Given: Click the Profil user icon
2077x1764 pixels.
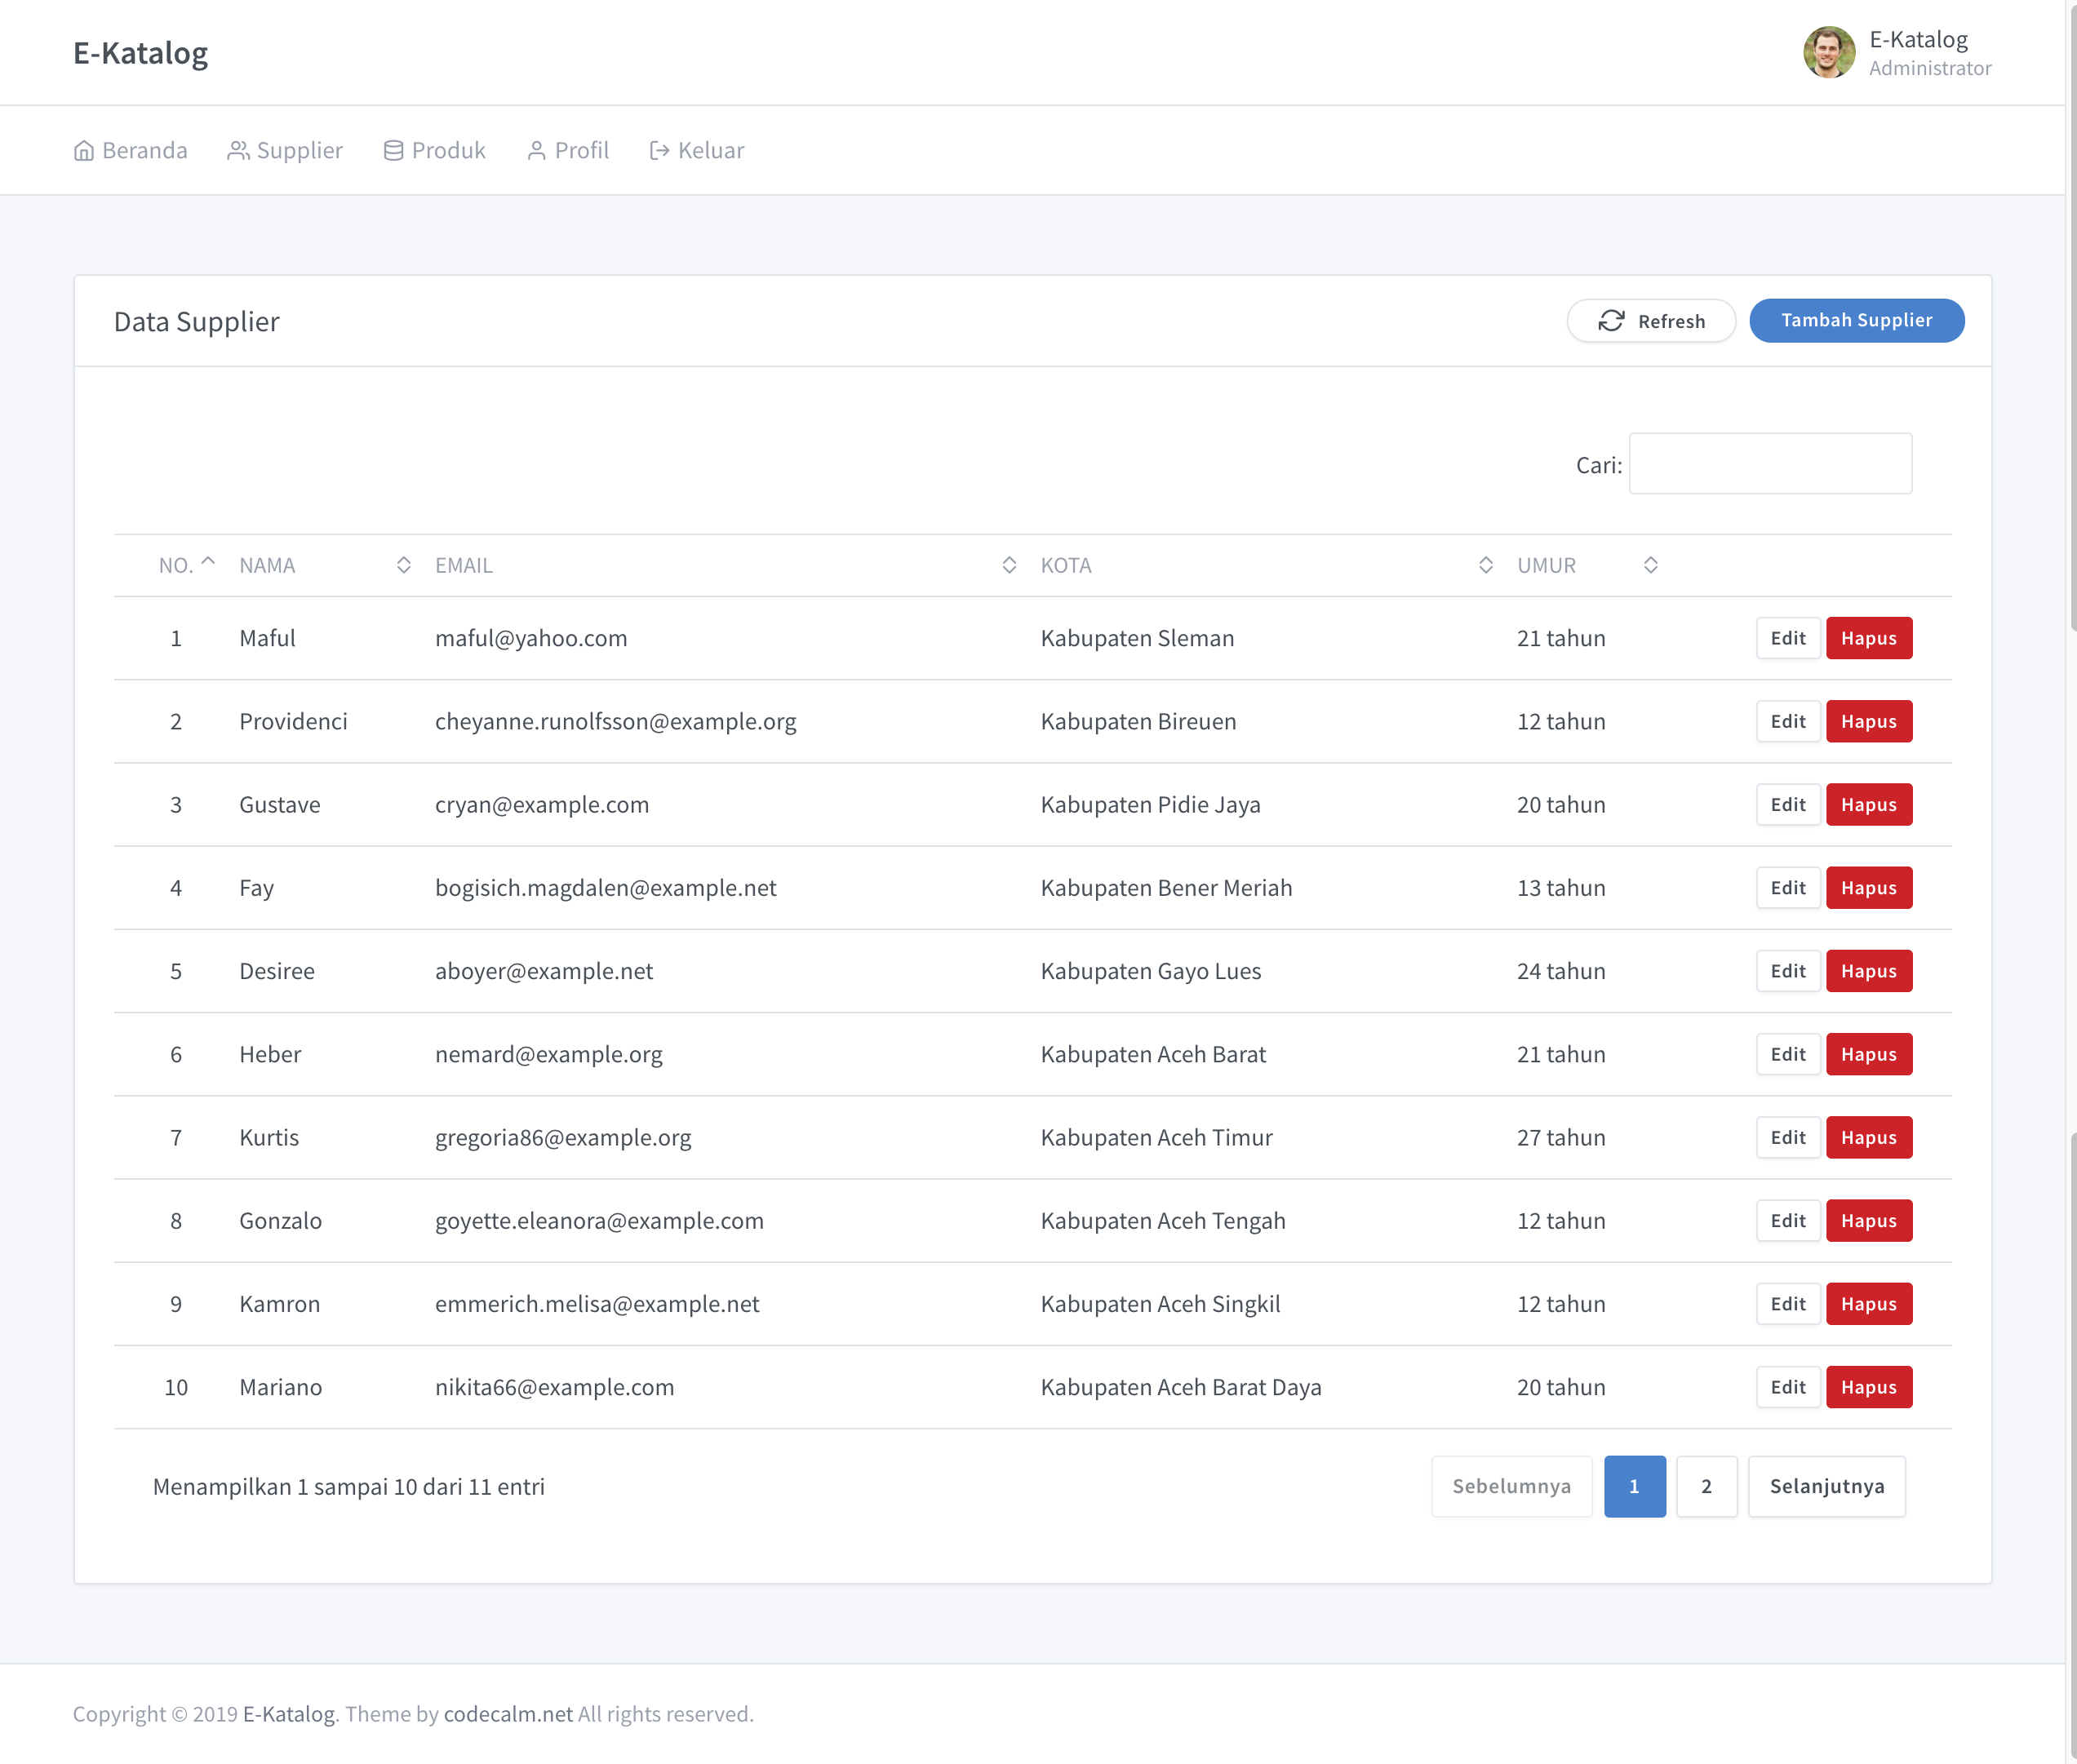Looking at the screenshot, I should 537,151.
